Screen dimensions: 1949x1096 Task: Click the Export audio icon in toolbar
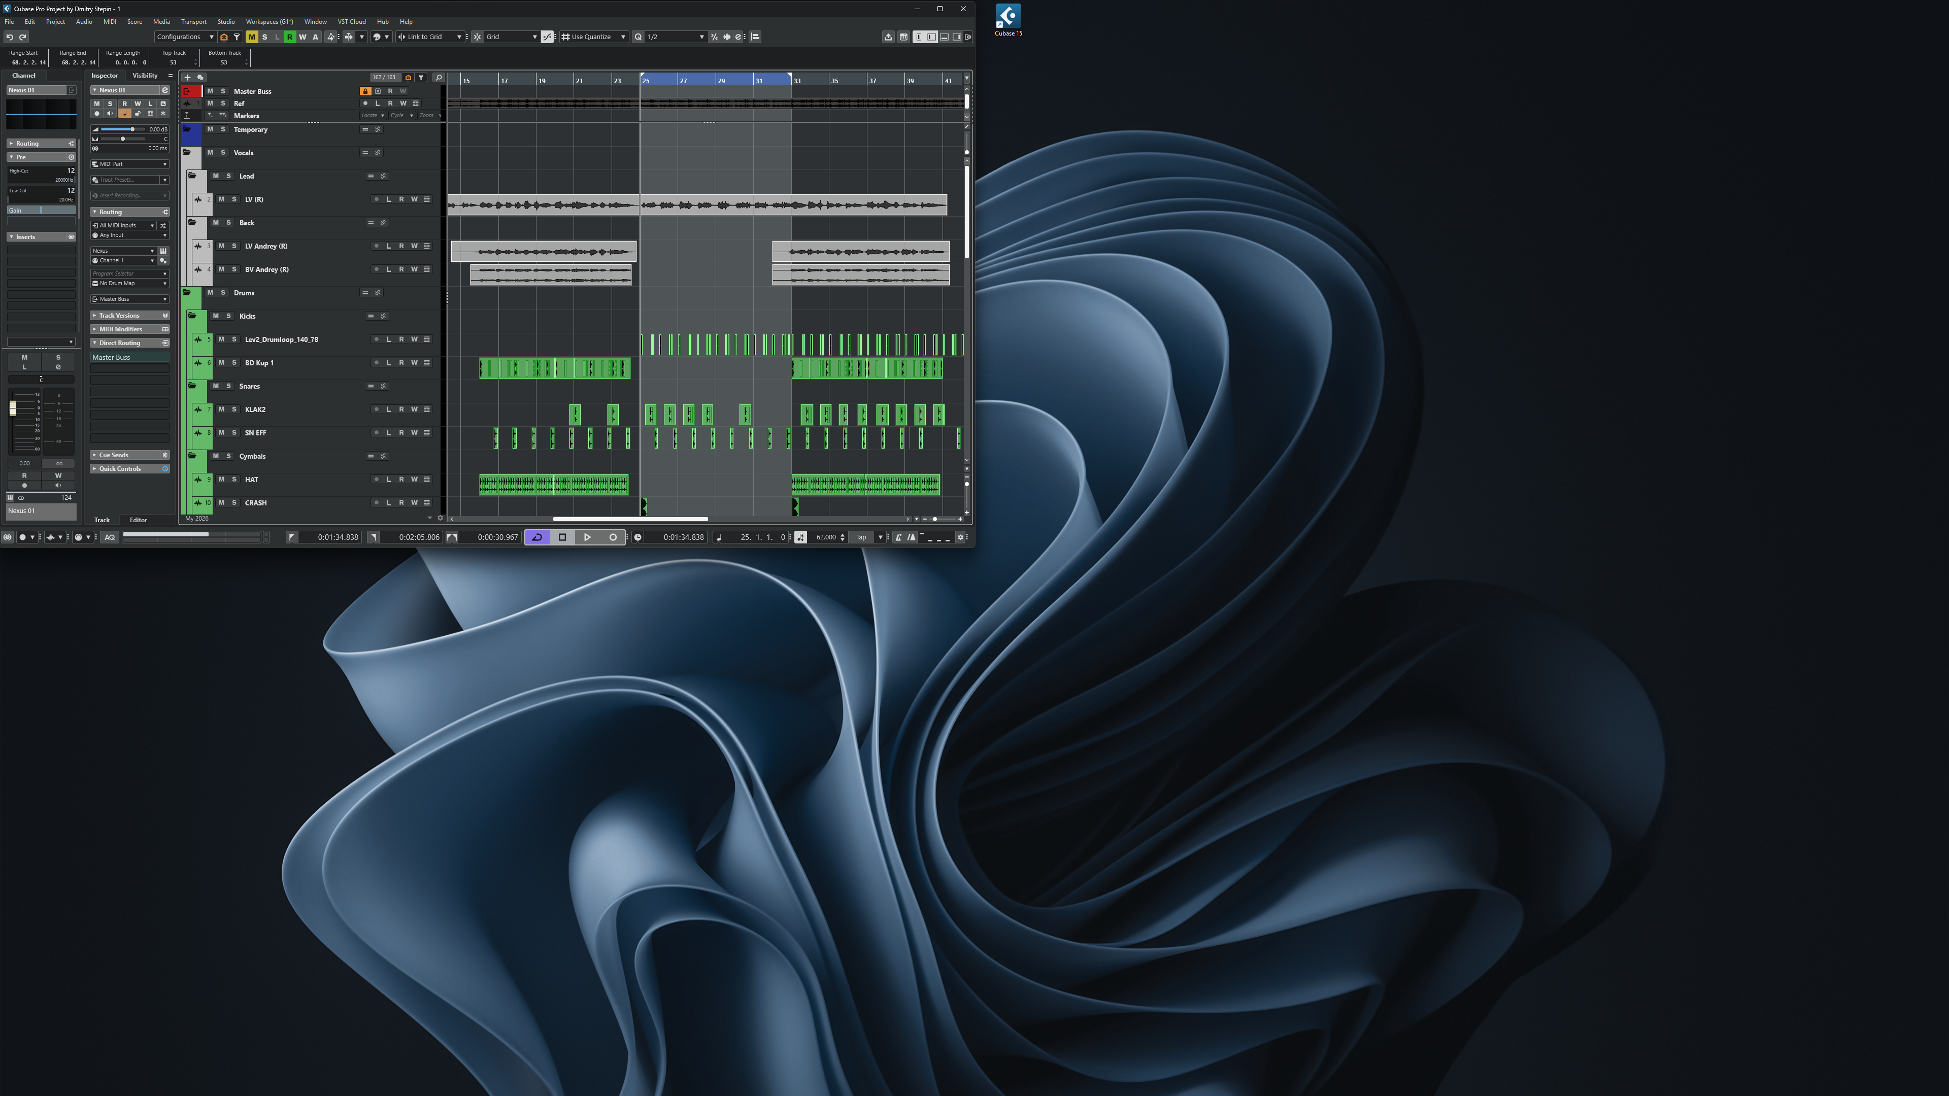[x=888, y=37]
